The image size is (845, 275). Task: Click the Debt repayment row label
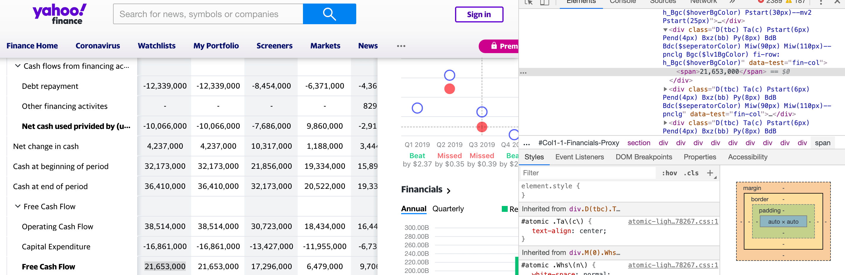point(50,86)
